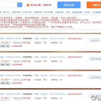Click the orange question mark icon
Image resolution: width=101 pixels, height=101 pixels.
click(x=28, y=5)
